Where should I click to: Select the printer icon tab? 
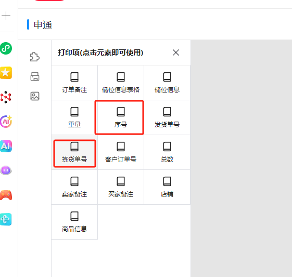pos(35,76)
